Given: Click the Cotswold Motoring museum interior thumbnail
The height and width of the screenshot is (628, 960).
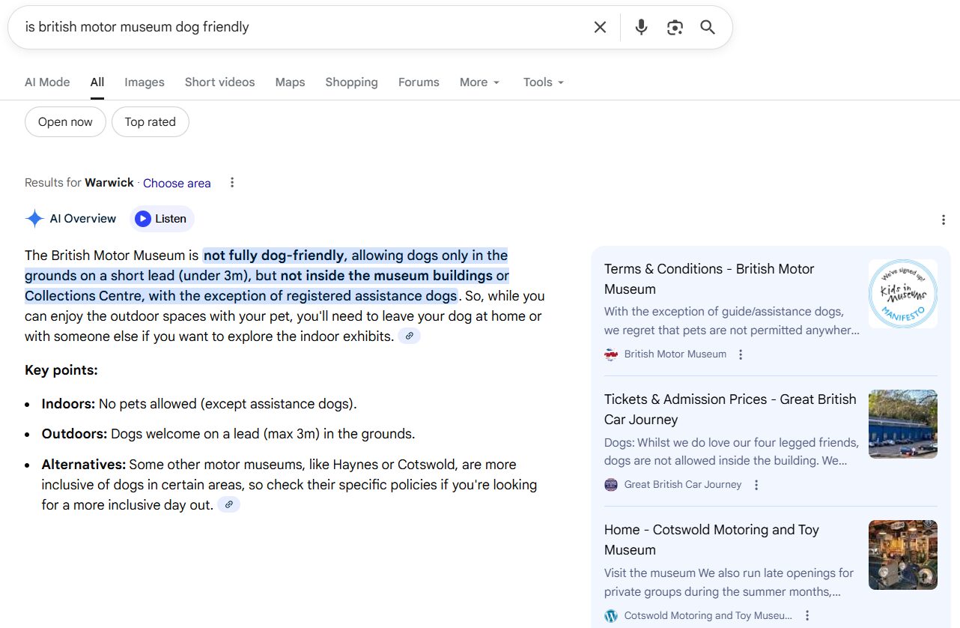Looking at the screenshot, I should point(903,555).
